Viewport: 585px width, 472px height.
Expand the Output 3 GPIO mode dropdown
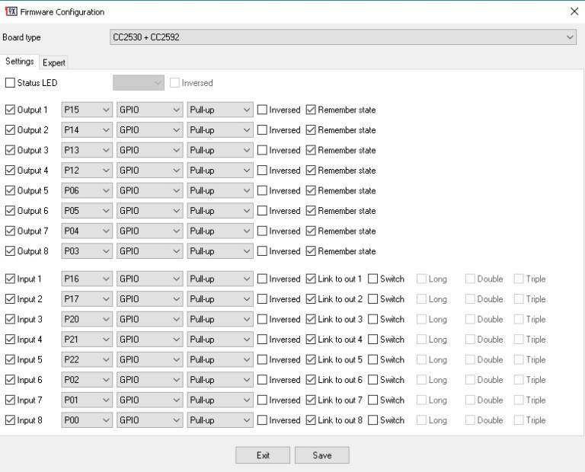(x=149, y=150)
